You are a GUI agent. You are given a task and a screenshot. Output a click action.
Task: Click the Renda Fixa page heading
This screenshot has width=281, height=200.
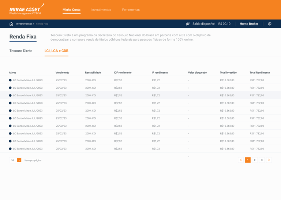tap(23, 37)
